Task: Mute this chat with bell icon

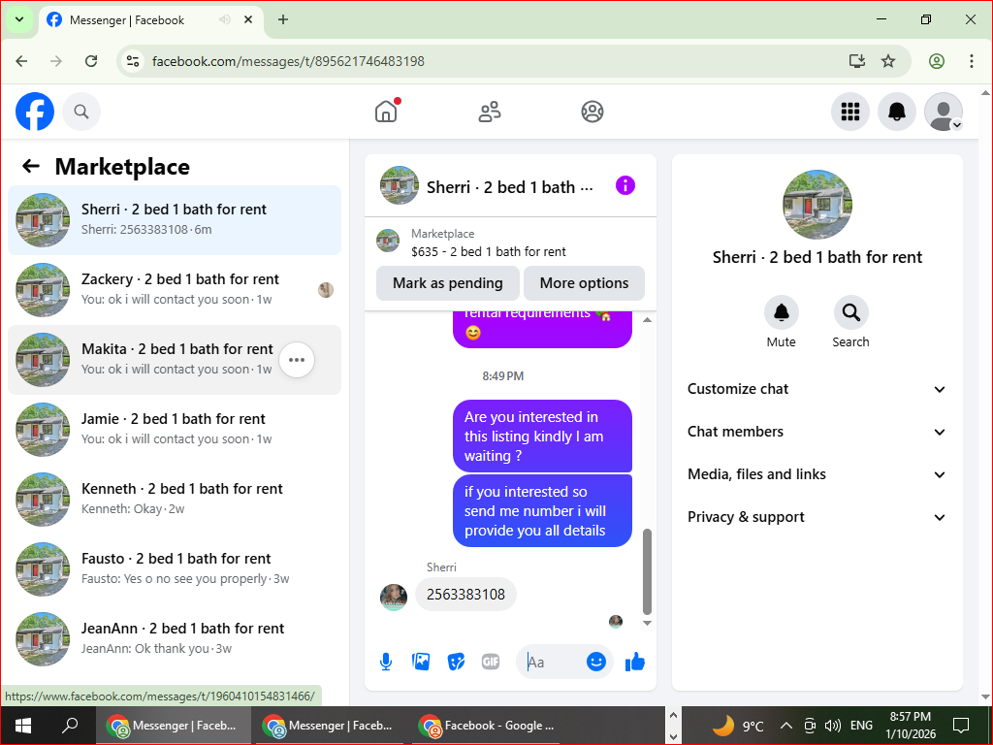Action: click(782, 312)
